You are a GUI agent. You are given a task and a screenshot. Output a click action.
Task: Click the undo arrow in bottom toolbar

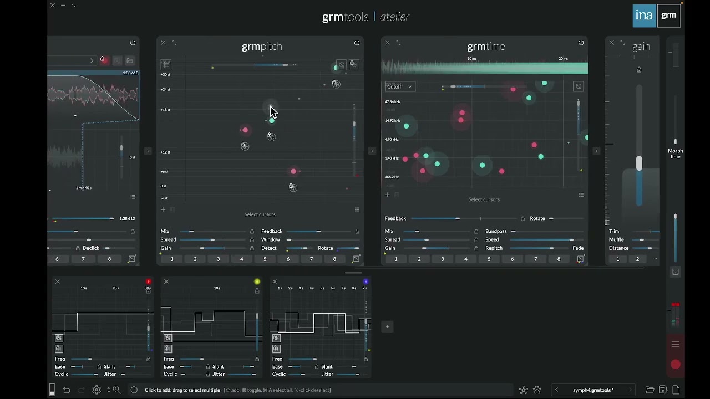(67, 390)
